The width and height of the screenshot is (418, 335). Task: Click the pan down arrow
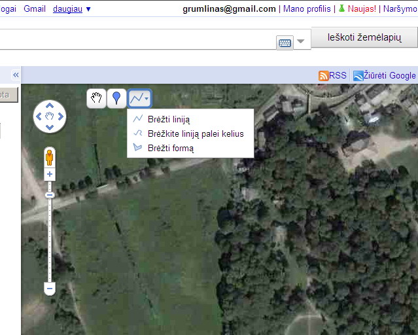(x=49, y=128)
